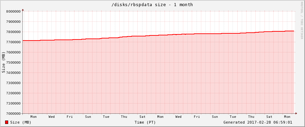Click the 'Time (PT)' axis label
Image resolution: width=305 pixels, height=127 pixels.
pyautogui.click(x=145, y=122)
